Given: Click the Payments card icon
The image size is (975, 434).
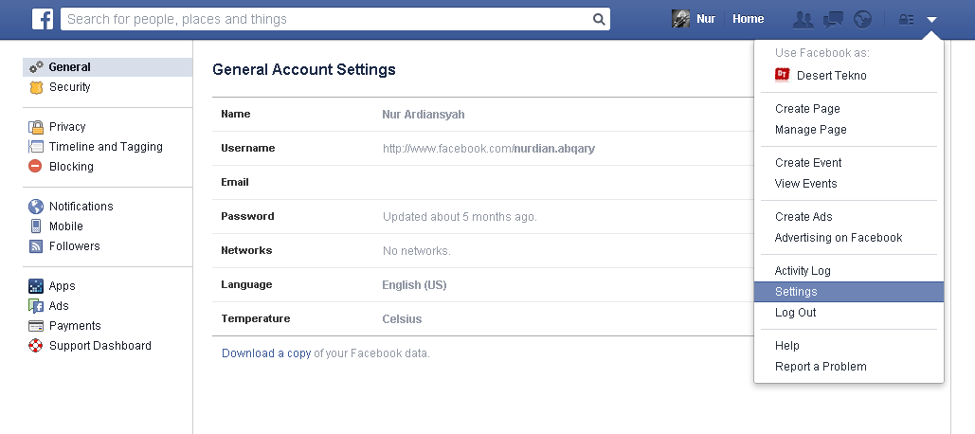Looking at the screenshot, I should (x=36, y=326).
